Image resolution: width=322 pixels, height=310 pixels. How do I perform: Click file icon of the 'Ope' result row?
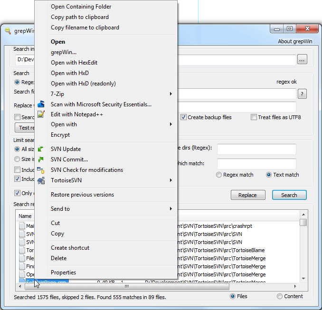(x=22, y=274)
